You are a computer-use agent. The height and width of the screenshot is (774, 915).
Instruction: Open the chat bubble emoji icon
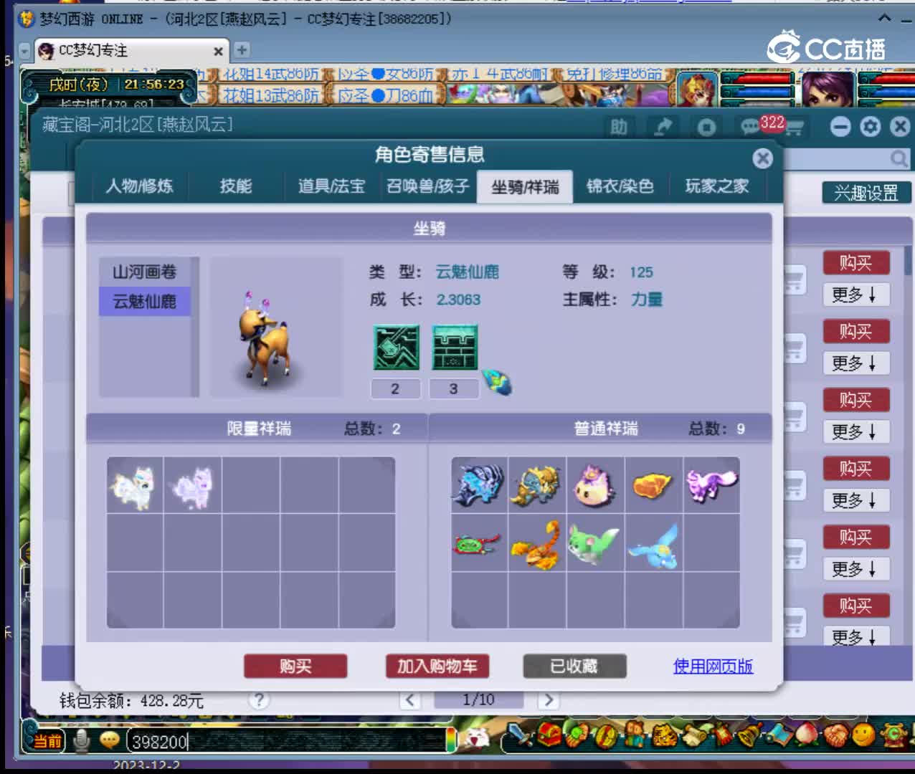109,740
